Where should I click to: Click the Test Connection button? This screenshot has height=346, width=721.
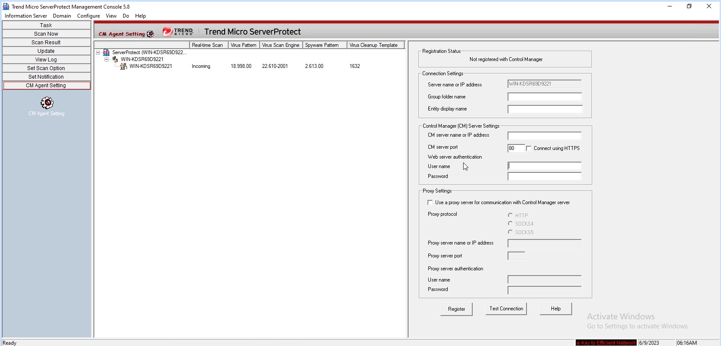click(x=506, y=309)
